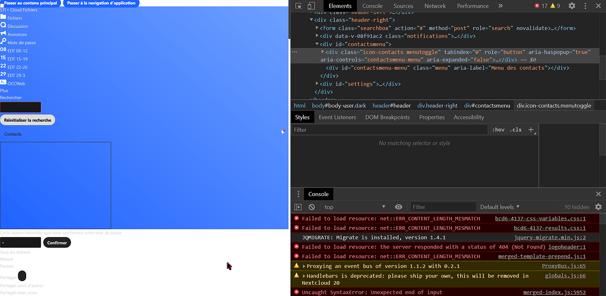
Task: Open the merged-index.js:5952 source link
Action: pyautogui.click(x=554, y=292)
